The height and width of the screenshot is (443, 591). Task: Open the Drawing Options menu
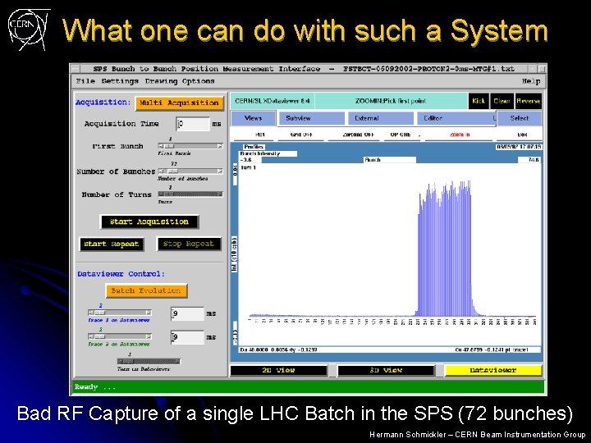point(180,81)
